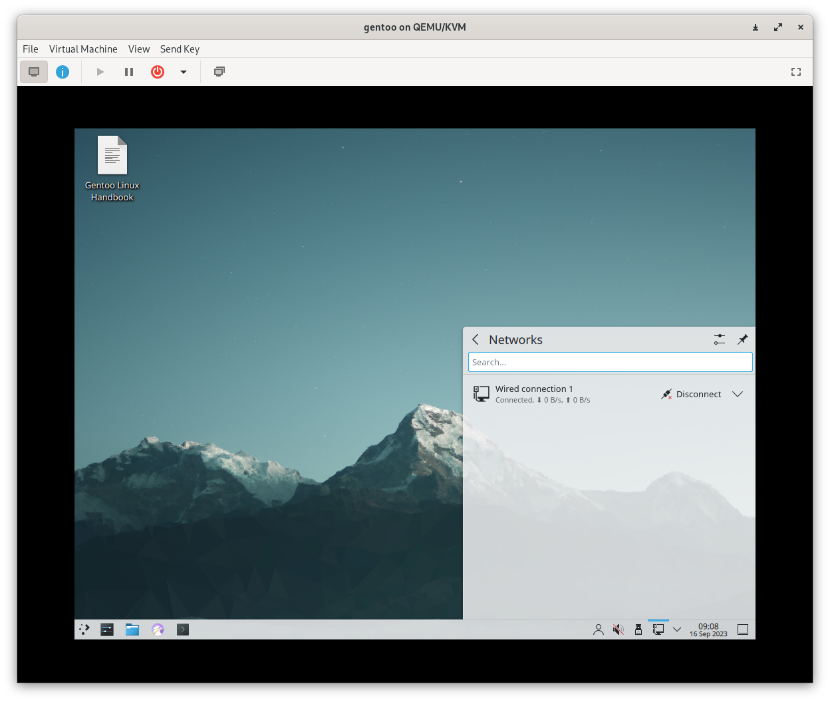This screenshot has height=702, width=830.
Task: Open network connections configuration
Action: coord(720,339)
